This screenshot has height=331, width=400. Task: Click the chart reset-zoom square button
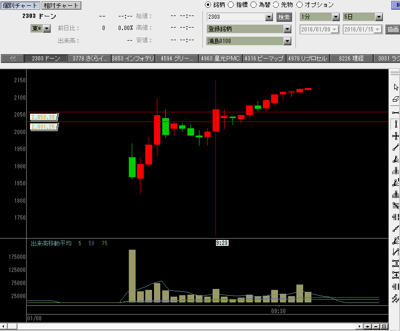384,327
